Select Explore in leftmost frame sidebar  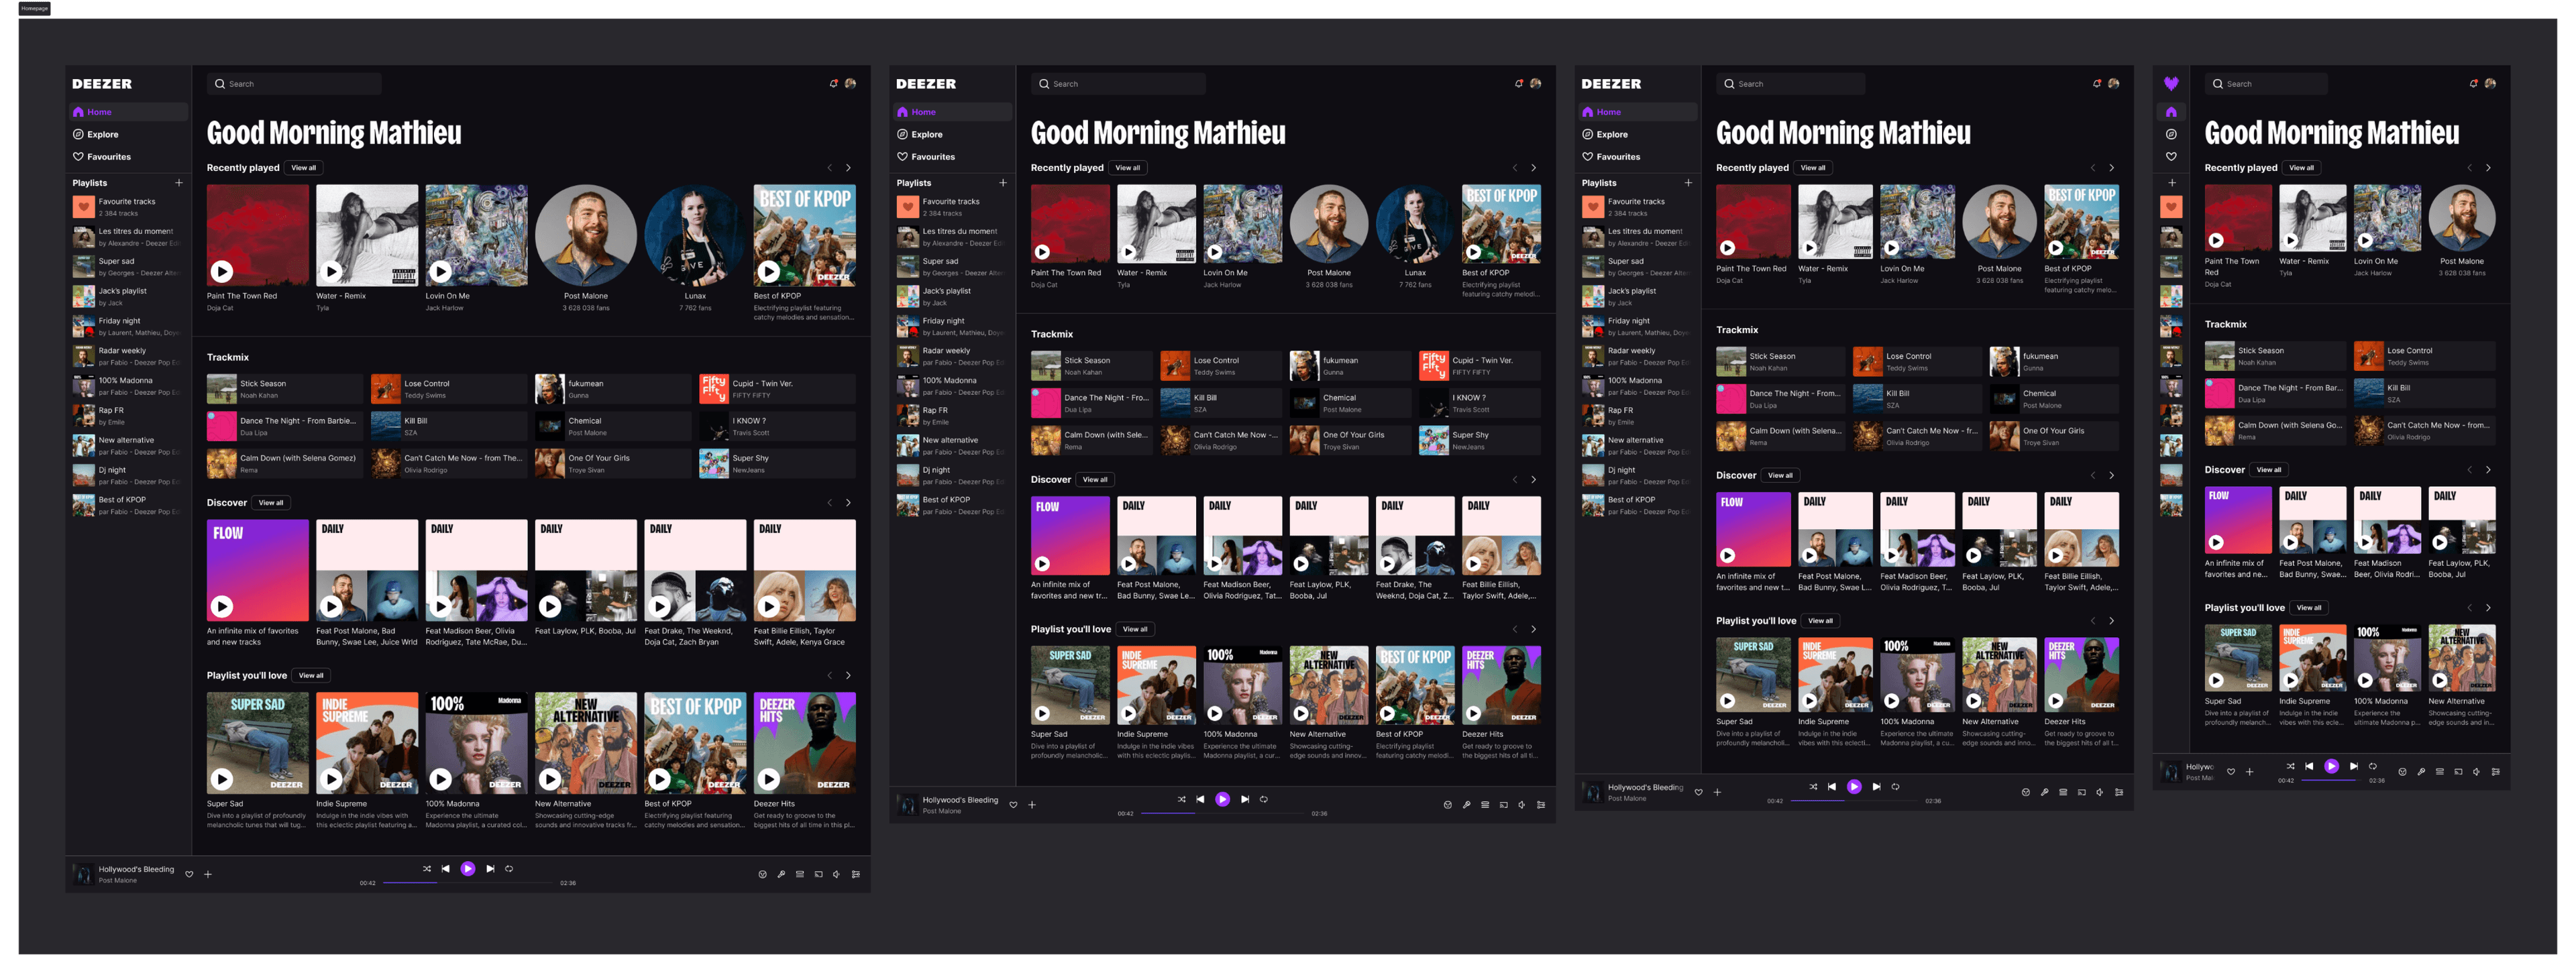pyautogui.click(x=128, y=134)
